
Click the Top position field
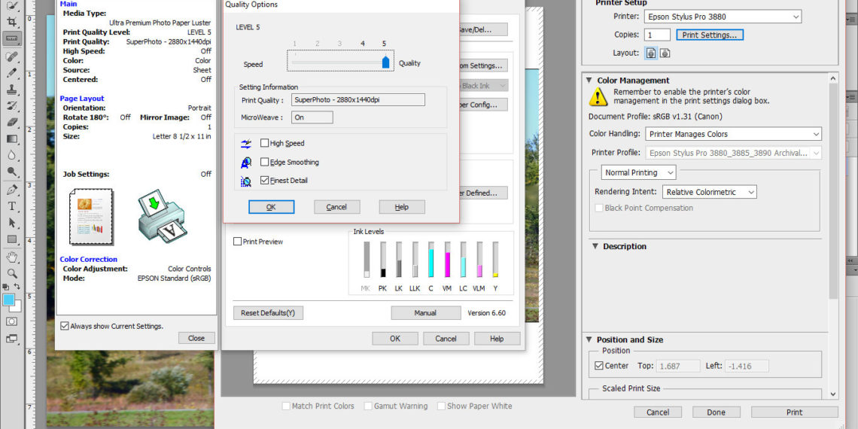(x=678, y=366)
